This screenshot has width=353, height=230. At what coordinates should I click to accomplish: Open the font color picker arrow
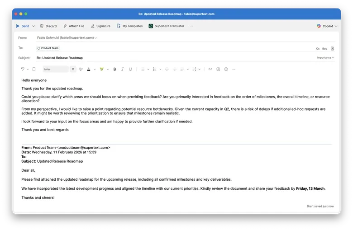(95, 69)
